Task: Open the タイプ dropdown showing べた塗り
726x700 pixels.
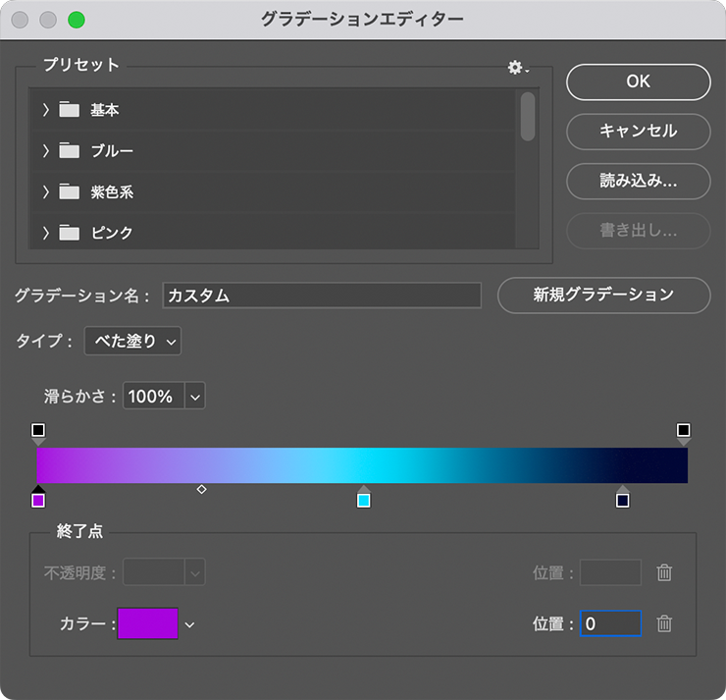Action: (132, 342)
